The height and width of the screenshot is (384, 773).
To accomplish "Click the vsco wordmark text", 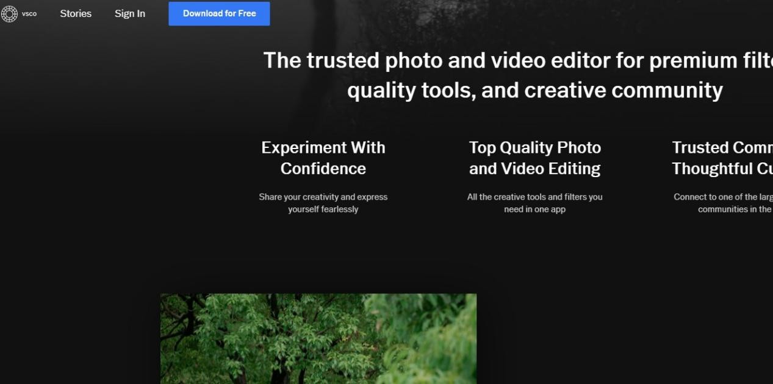I will click(29, 14).
